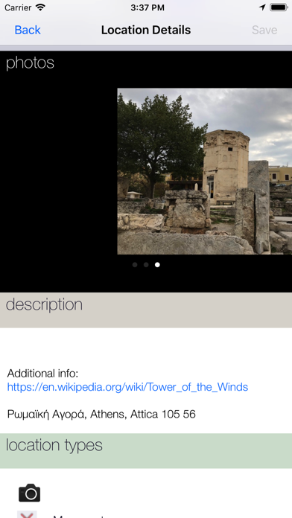The width and height of the screenshot is (292, 518).
Task: Tap the Wi-Fi status icon
Action: (x=40, y=7)
